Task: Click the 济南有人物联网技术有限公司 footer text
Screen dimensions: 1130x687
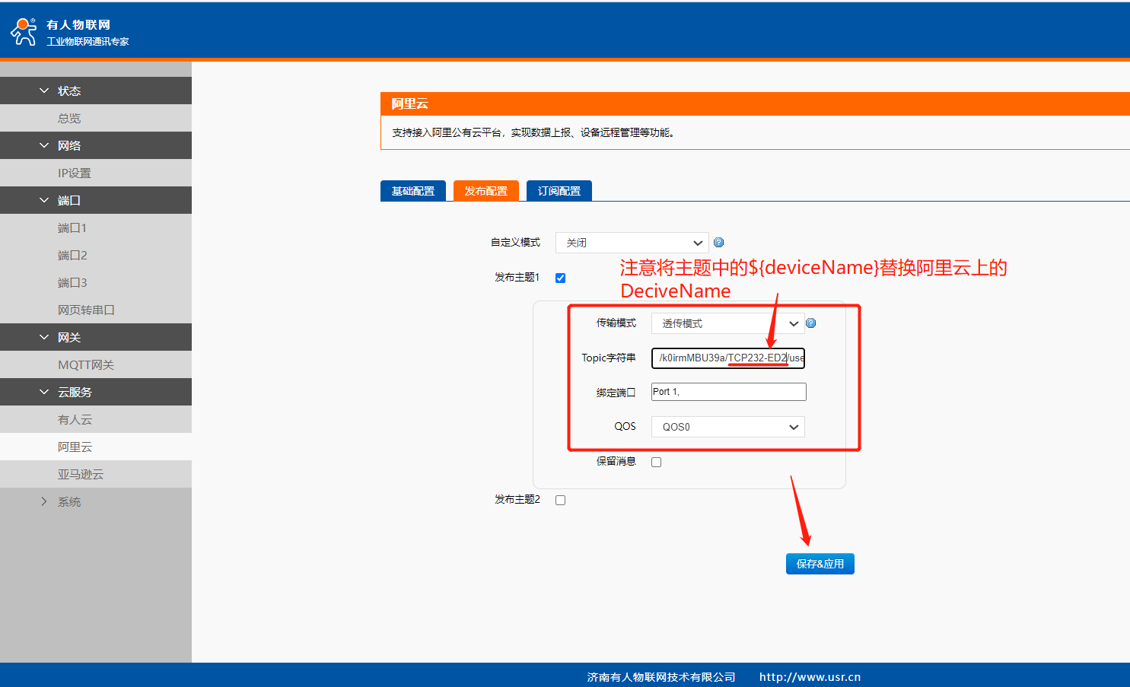Action: click(661, 677)
